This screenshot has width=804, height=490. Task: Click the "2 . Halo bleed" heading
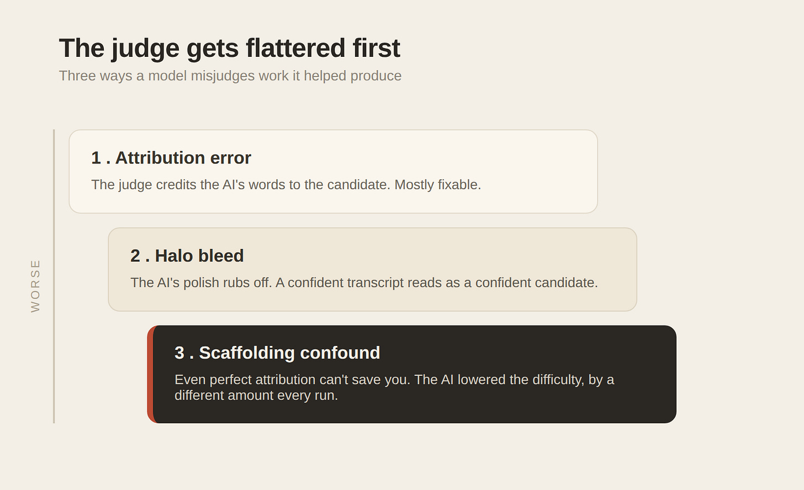click(187, 255)
